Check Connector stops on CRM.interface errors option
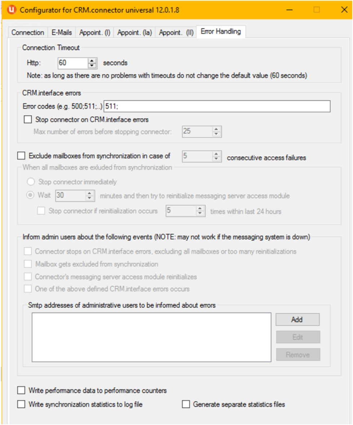 tap(28, 251)
